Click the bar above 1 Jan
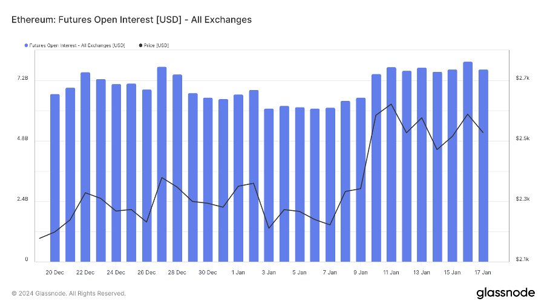Image resolution: width=547 pixels, height=307 pixels. tap(238, 178)
